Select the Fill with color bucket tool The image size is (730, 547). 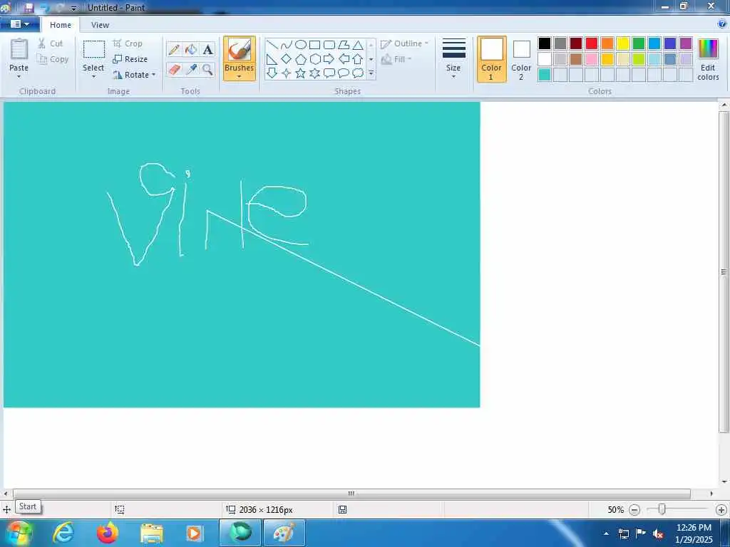click(191, 49)
